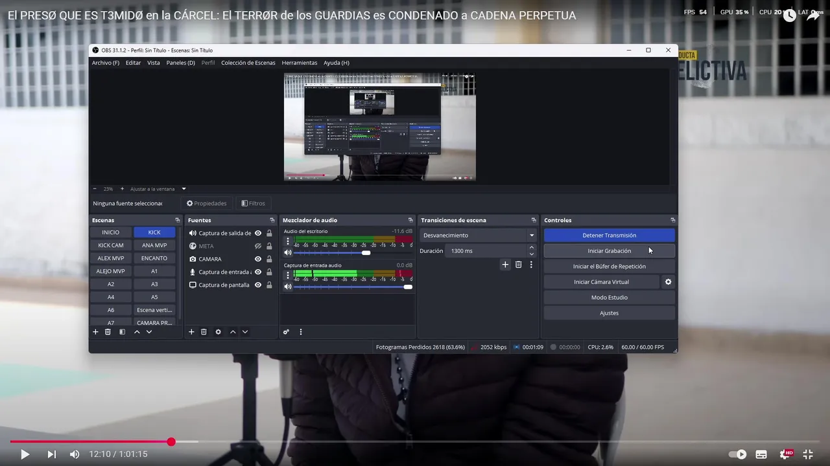Play the YouTube video
The height and width of the screenshot is (466, 830).
coord(25,454)
